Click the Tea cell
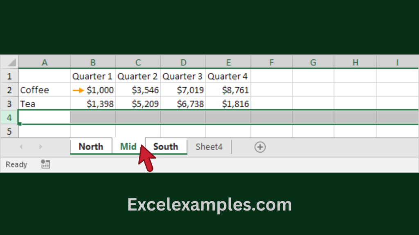The image size is (419, 235). point(45,104)
